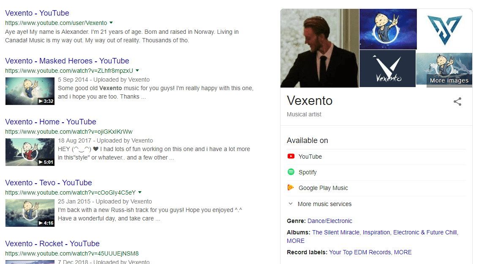Open the Vexento - YouTube channel result
479x264 pixels.
pyautogui.click(x=37, y=13)
